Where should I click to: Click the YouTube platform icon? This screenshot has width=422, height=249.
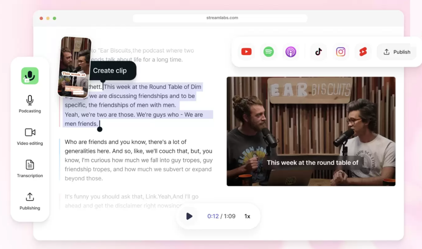coord(246,52)
